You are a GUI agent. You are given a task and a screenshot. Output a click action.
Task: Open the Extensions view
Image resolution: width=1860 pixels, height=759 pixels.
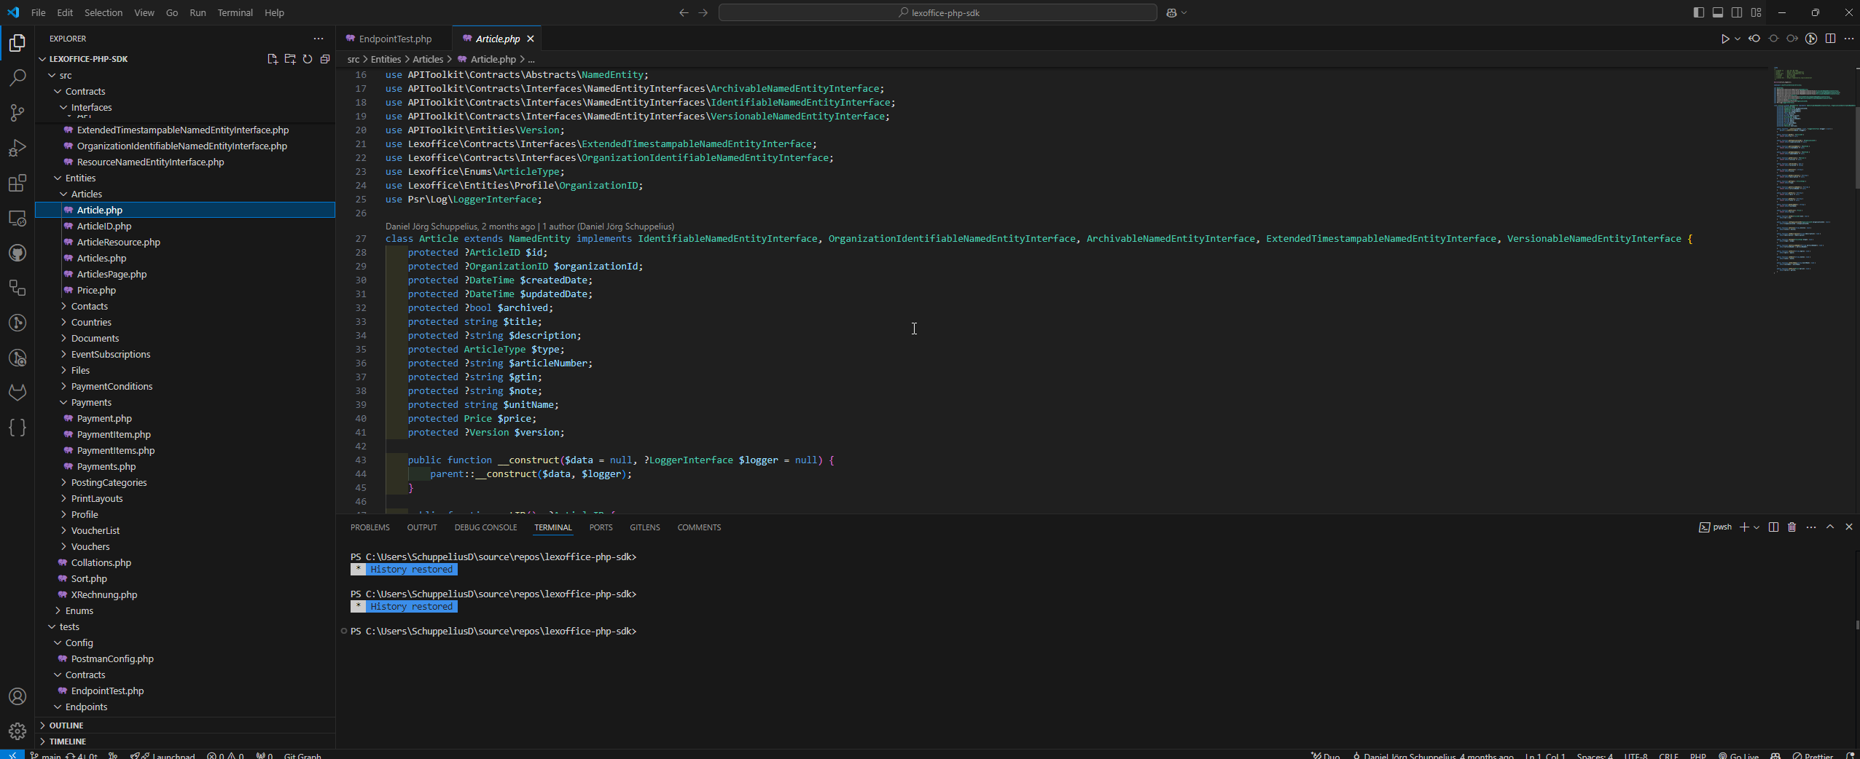pyautogui.click(x=17, y=183)
